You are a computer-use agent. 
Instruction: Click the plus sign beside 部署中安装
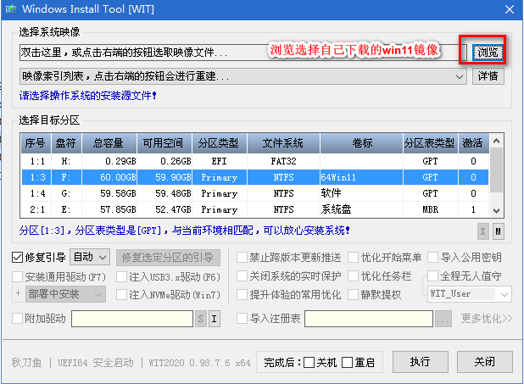pyautogui.click(x=19, y=293)
